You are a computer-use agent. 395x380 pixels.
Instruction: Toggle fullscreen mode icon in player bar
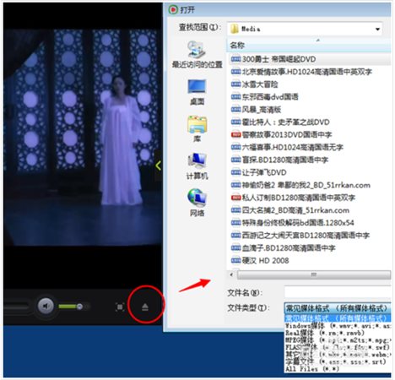pyautogui.click(x=120, y=307)
